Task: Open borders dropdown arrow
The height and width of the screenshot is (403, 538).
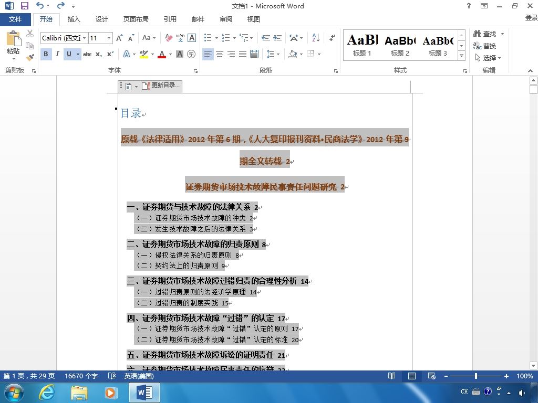Action: point(319,54)
